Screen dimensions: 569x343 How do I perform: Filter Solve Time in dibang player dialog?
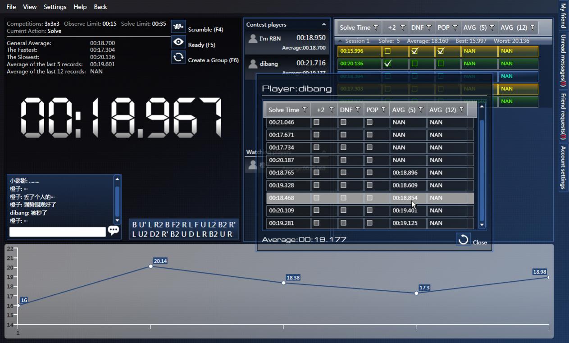coord(305,110)
